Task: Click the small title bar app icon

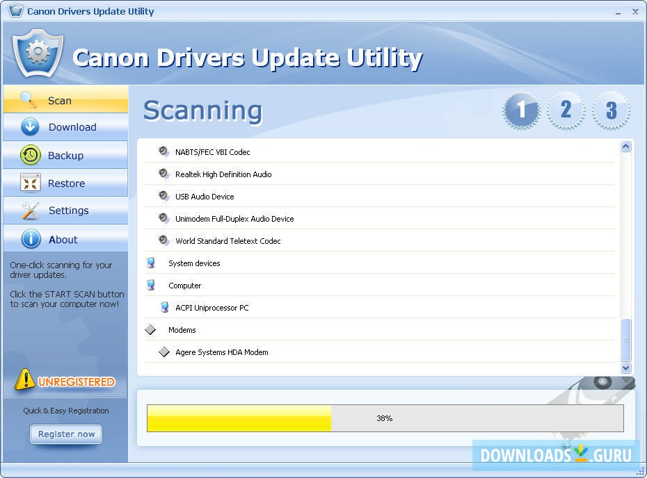Action: (16, 10)
